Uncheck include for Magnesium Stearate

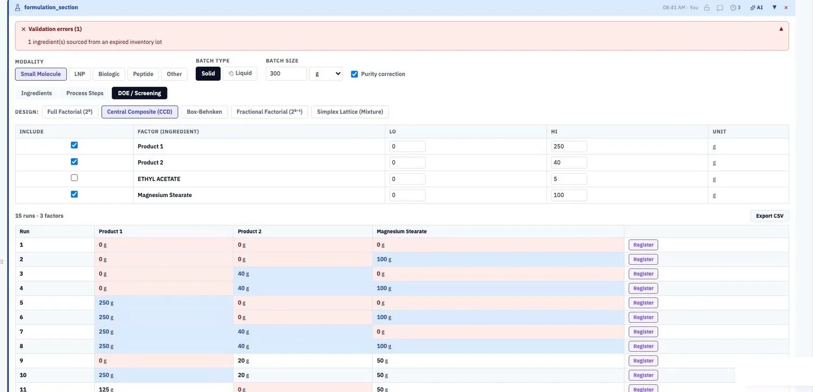pyautogui.click(x=74, y=194)
